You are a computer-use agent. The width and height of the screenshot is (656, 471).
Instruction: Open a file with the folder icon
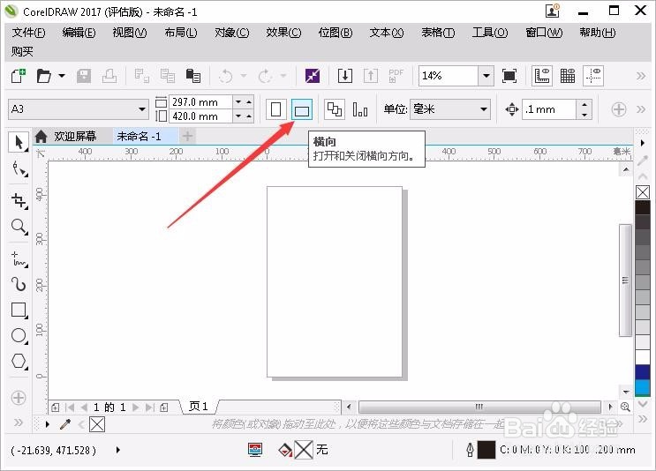(44, 76)
